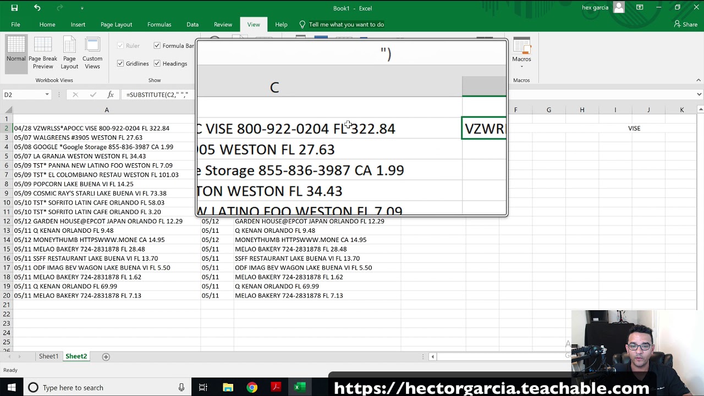704x396 pixels.
Task: Open the Page Layout ribbon tab
Action: tap(116, 24)
